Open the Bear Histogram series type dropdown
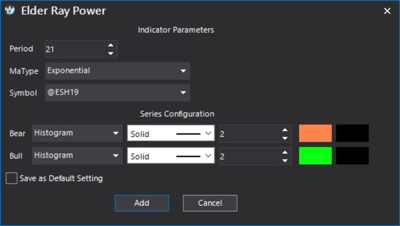The image size is (400, 226). pyautogui.click(x=77, y=133)
